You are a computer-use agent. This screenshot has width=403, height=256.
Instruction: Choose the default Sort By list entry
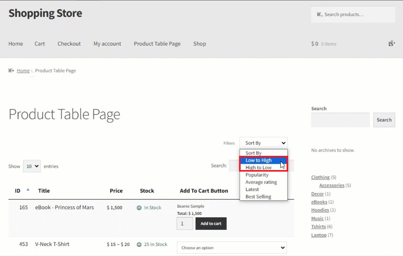tap(263, 153)
